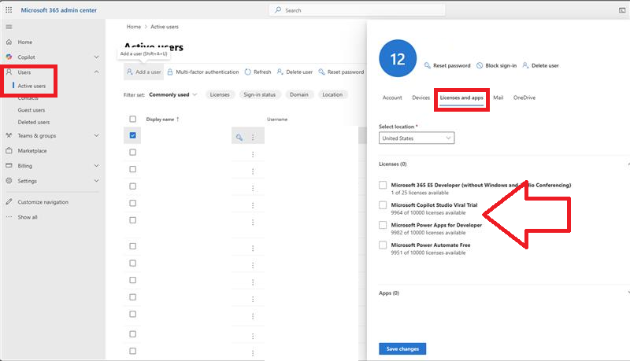Click the Refresh circular arrow icon
Screen dimensions: 630x361
pyautogui.click(x=247, y=72)
